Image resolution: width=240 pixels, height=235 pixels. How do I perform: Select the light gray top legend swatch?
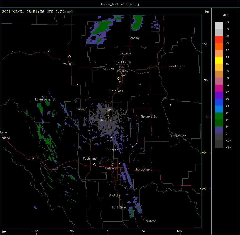coord(219,25)
